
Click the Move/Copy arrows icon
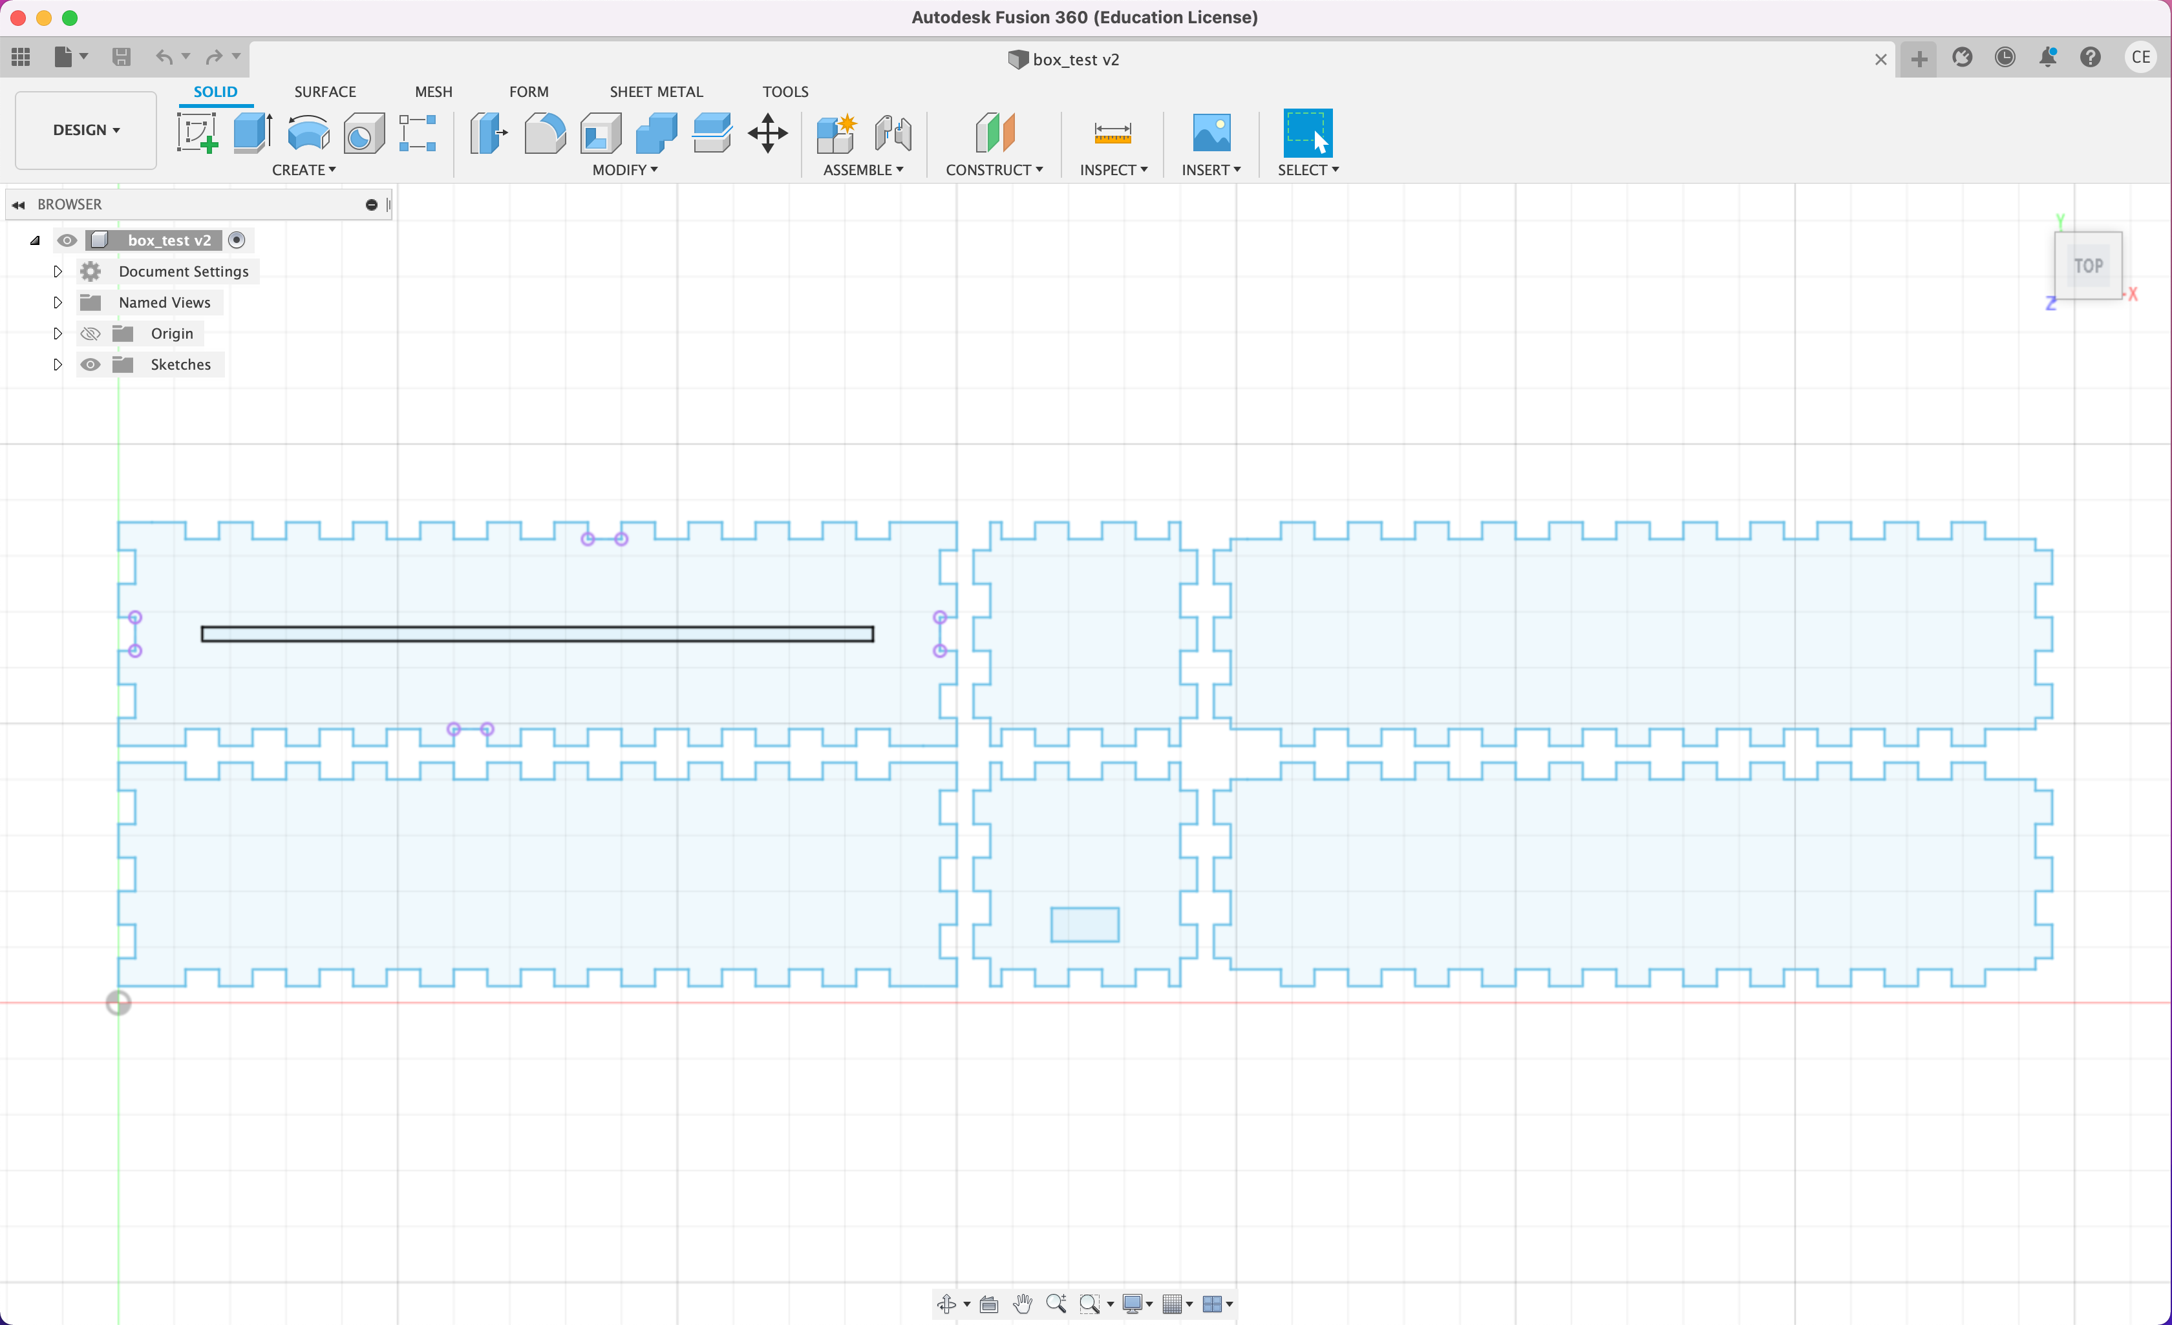[768, 133]
